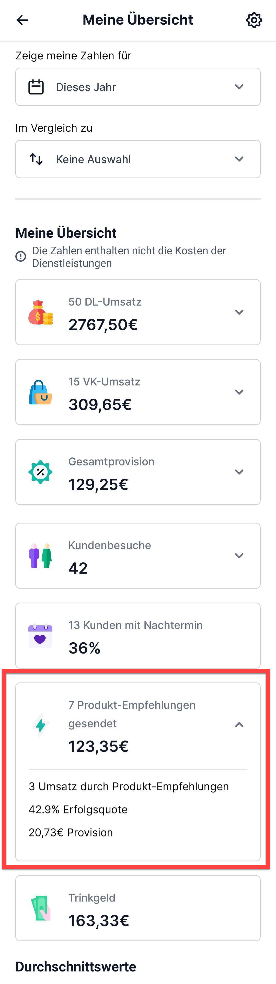Tap the info icon beside cost notice
Image resolution: width=276 pixels, height=984 pixels.
pos(21,256)
